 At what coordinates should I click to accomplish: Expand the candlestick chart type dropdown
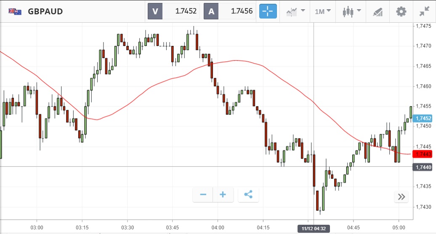tap(352, 11)
